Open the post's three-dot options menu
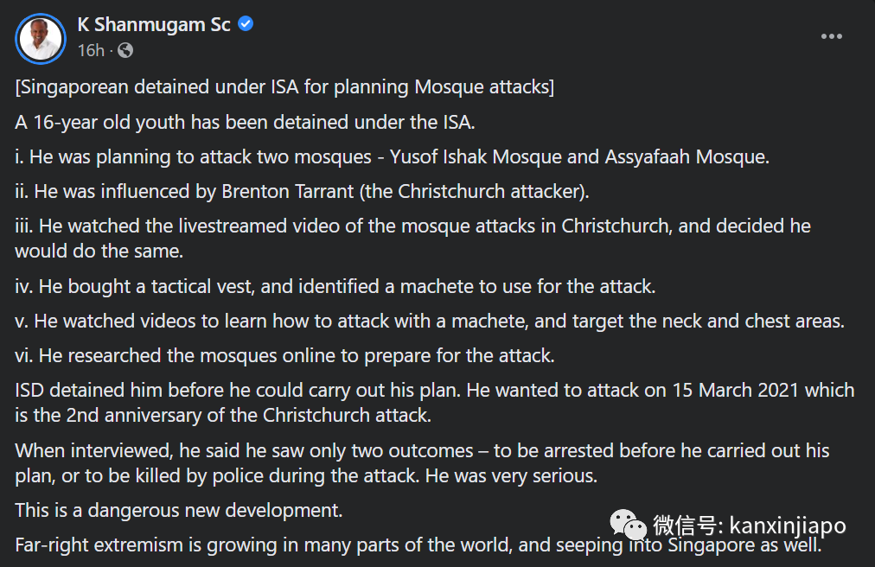Viewport: 875px width, 567px height. point(831,36)
